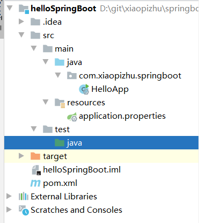The width and height of the screenshot is (199, 223).
Task: Click the .idea folder icon
Action: (35, 22)
